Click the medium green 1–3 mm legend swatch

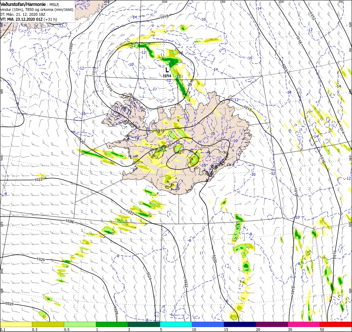pos(112,324)
